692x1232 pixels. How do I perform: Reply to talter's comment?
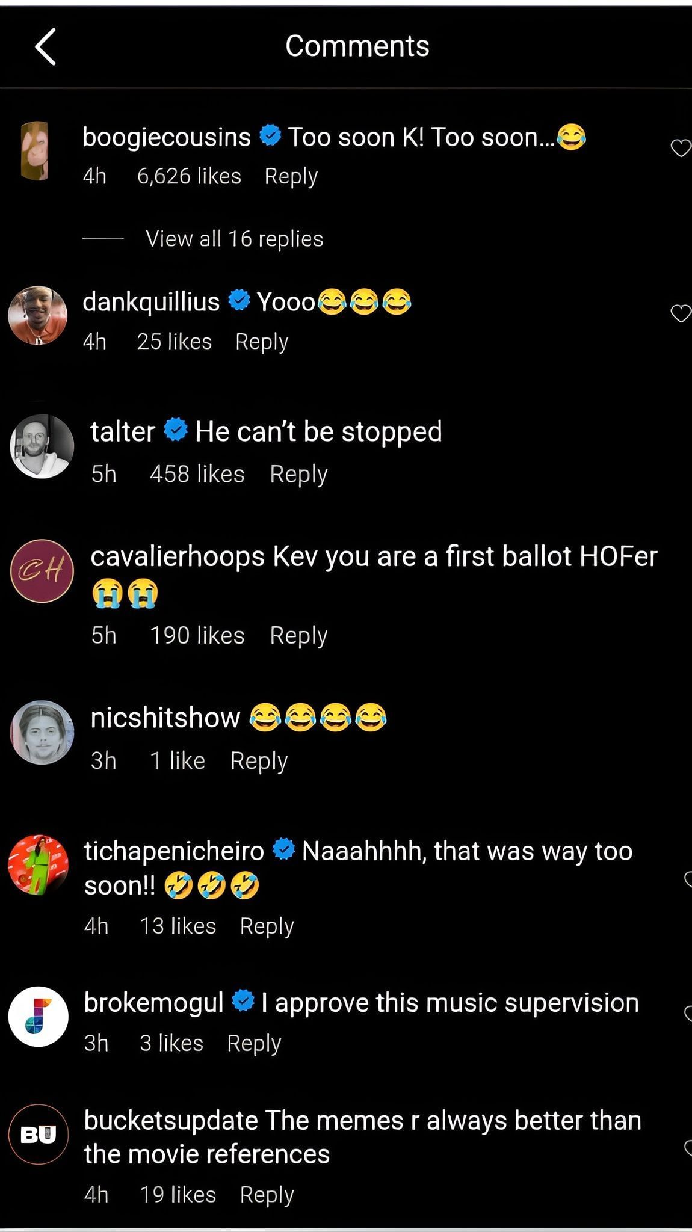pos(298,474)
